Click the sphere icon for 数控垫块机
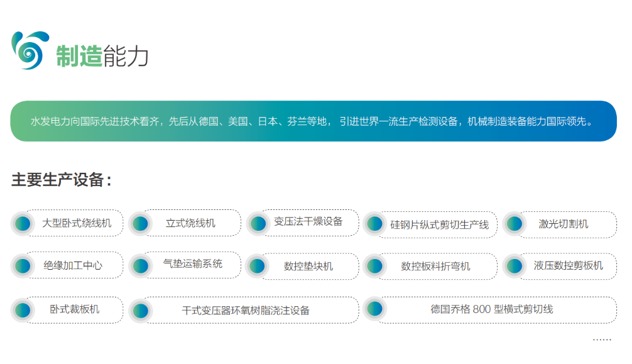 click(256, 266)
